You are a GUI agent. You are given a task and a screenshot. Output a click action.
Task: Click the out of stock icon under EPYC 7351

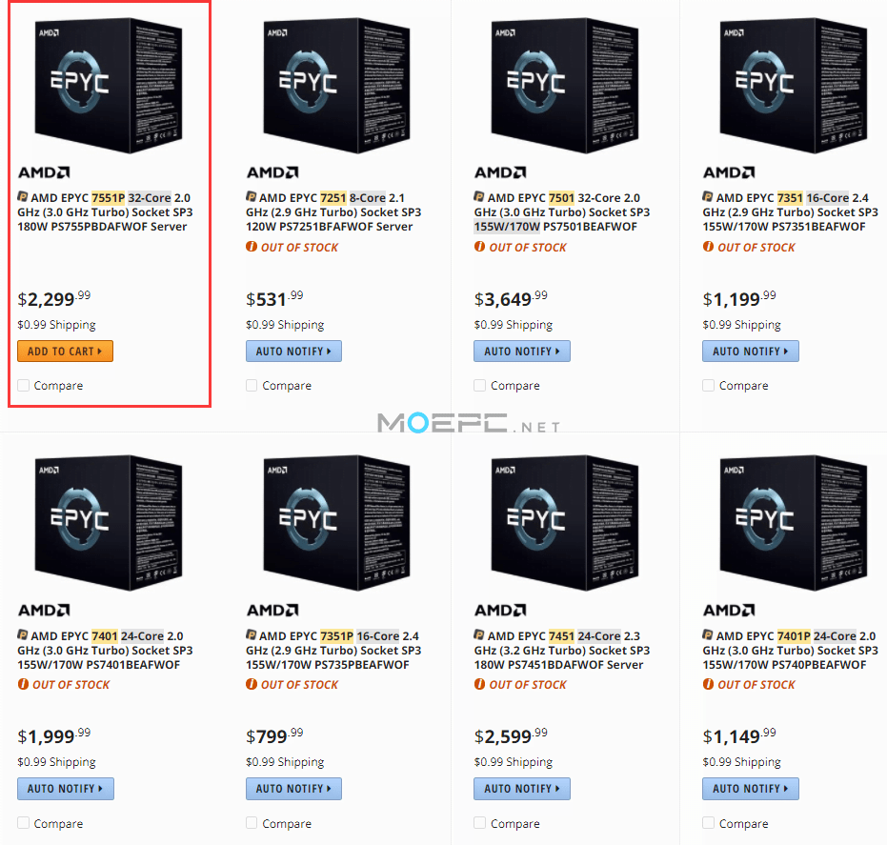tap(708, 247)
